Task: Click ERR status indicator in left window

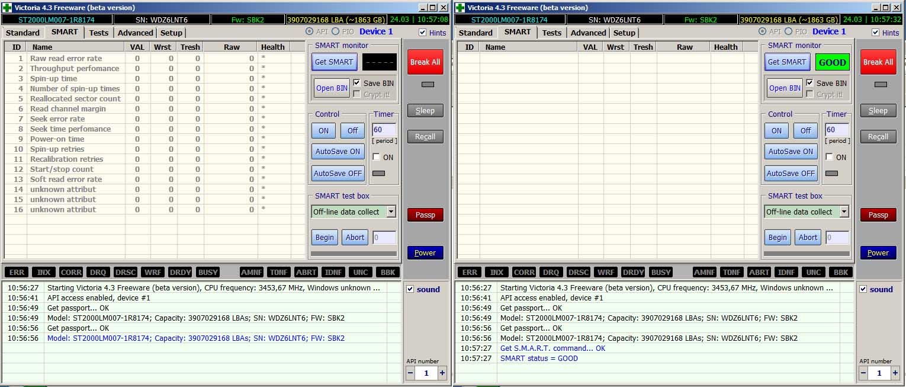Action: [x=17, y=272]
